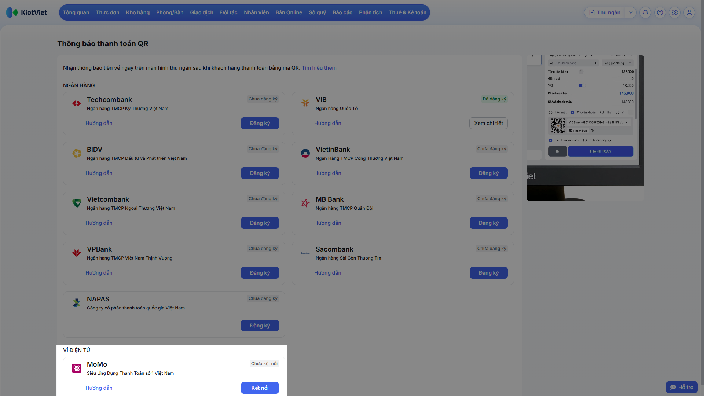Image resolution: width=704 pixels, height=396 pixels.
Task: Open the Nhân viên menu
Action: tap(256, 12)
